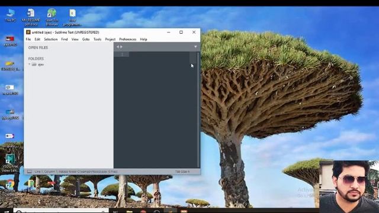Select the Start Tor Browser shortcut icon
Viewport: 379px width, 213px height.
52,17
